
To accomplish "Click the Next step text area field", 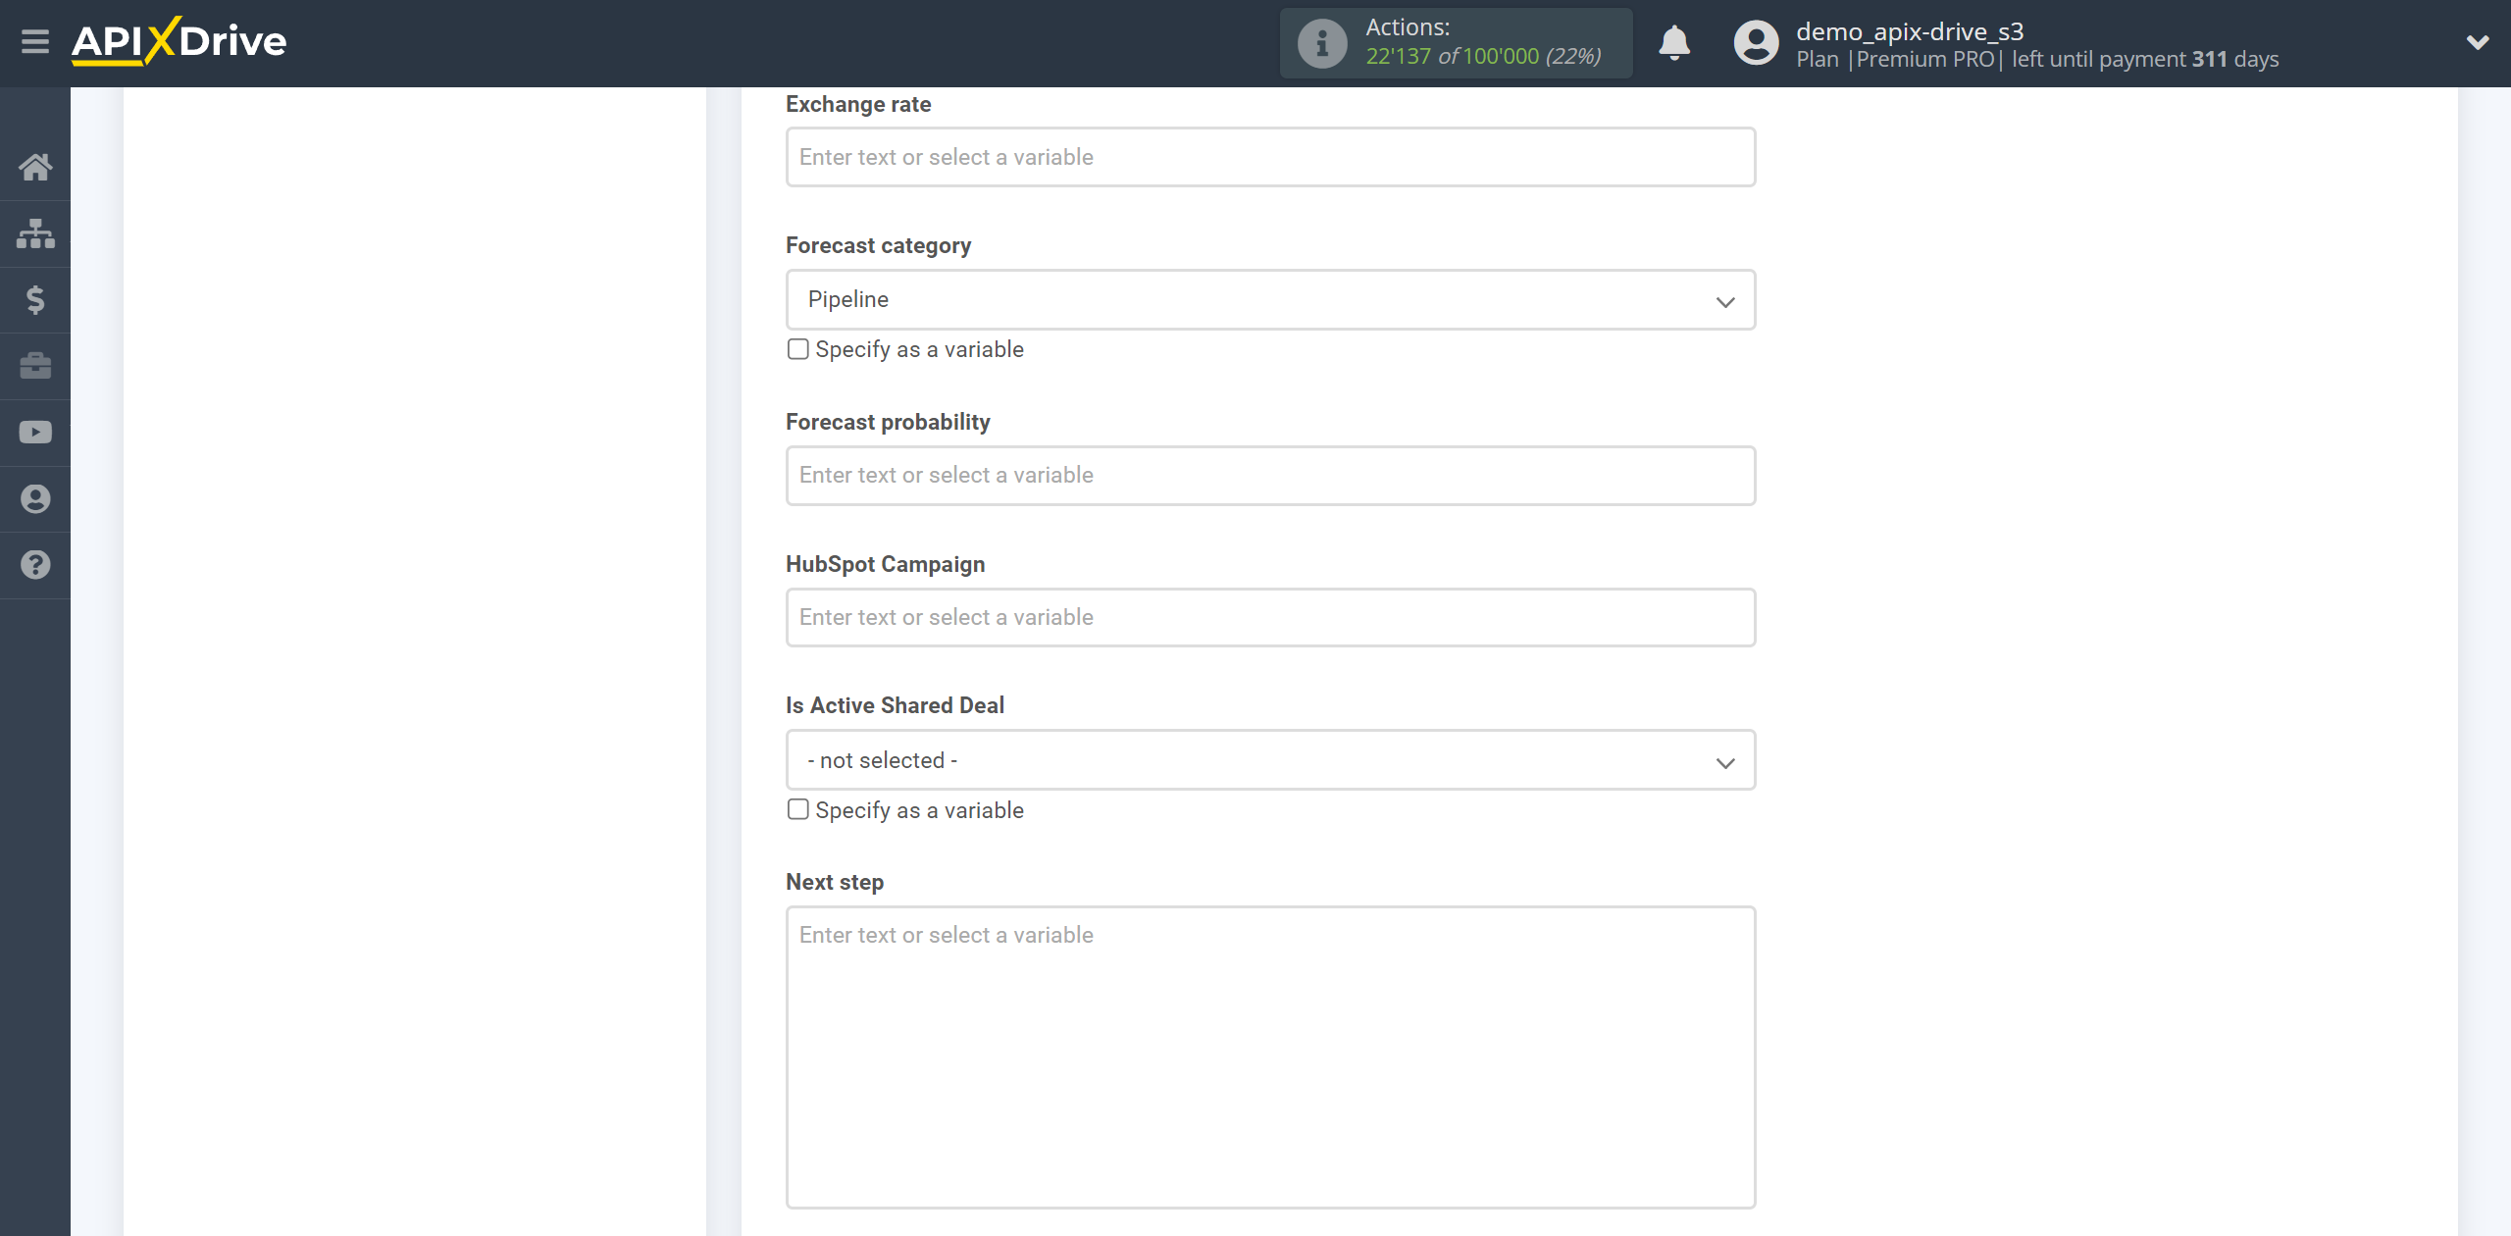I will 1270,1056.
